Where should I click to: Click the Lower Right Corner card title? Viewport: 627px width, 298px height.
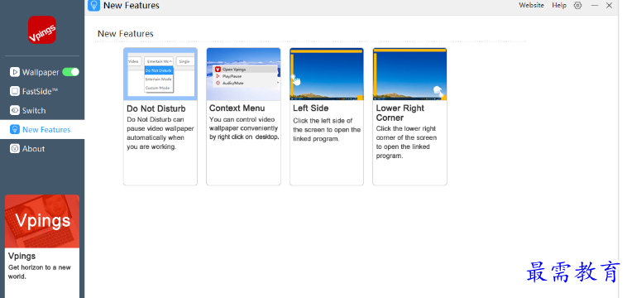click(x=400, y=113)
